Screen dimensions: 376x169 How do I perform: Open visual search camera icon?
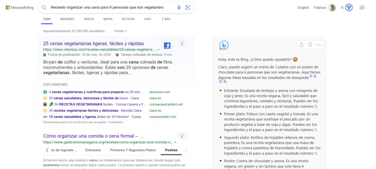point(188,7)
